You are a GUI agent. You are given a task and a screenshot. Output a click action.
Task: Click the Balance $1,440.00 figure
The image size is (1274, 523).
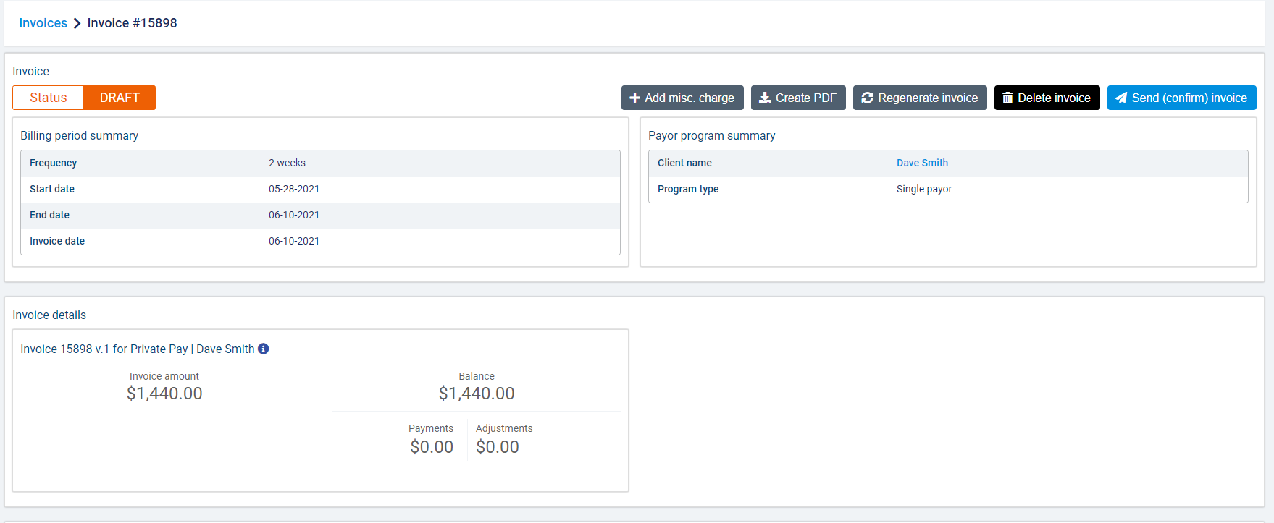(x=477, y=394)
